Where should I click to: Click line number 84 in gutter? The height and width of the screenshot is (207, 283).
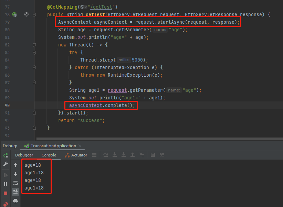click(7, 60)
